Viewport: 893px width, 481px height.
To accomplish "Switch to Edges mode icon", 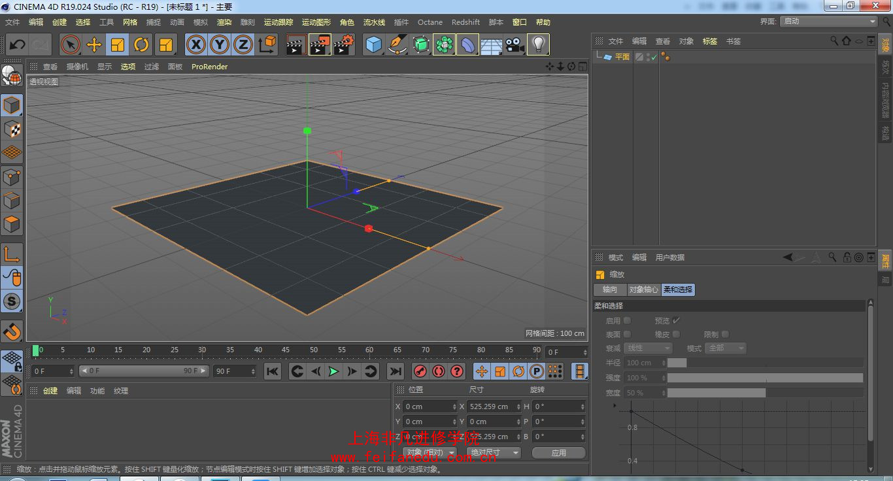I will pos(12,200).
